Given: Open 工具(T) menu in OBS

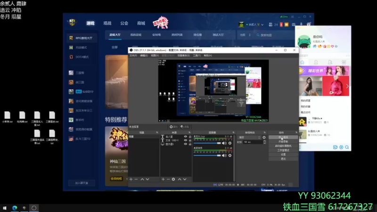Looking at the screenshot, I should (197, 56).
